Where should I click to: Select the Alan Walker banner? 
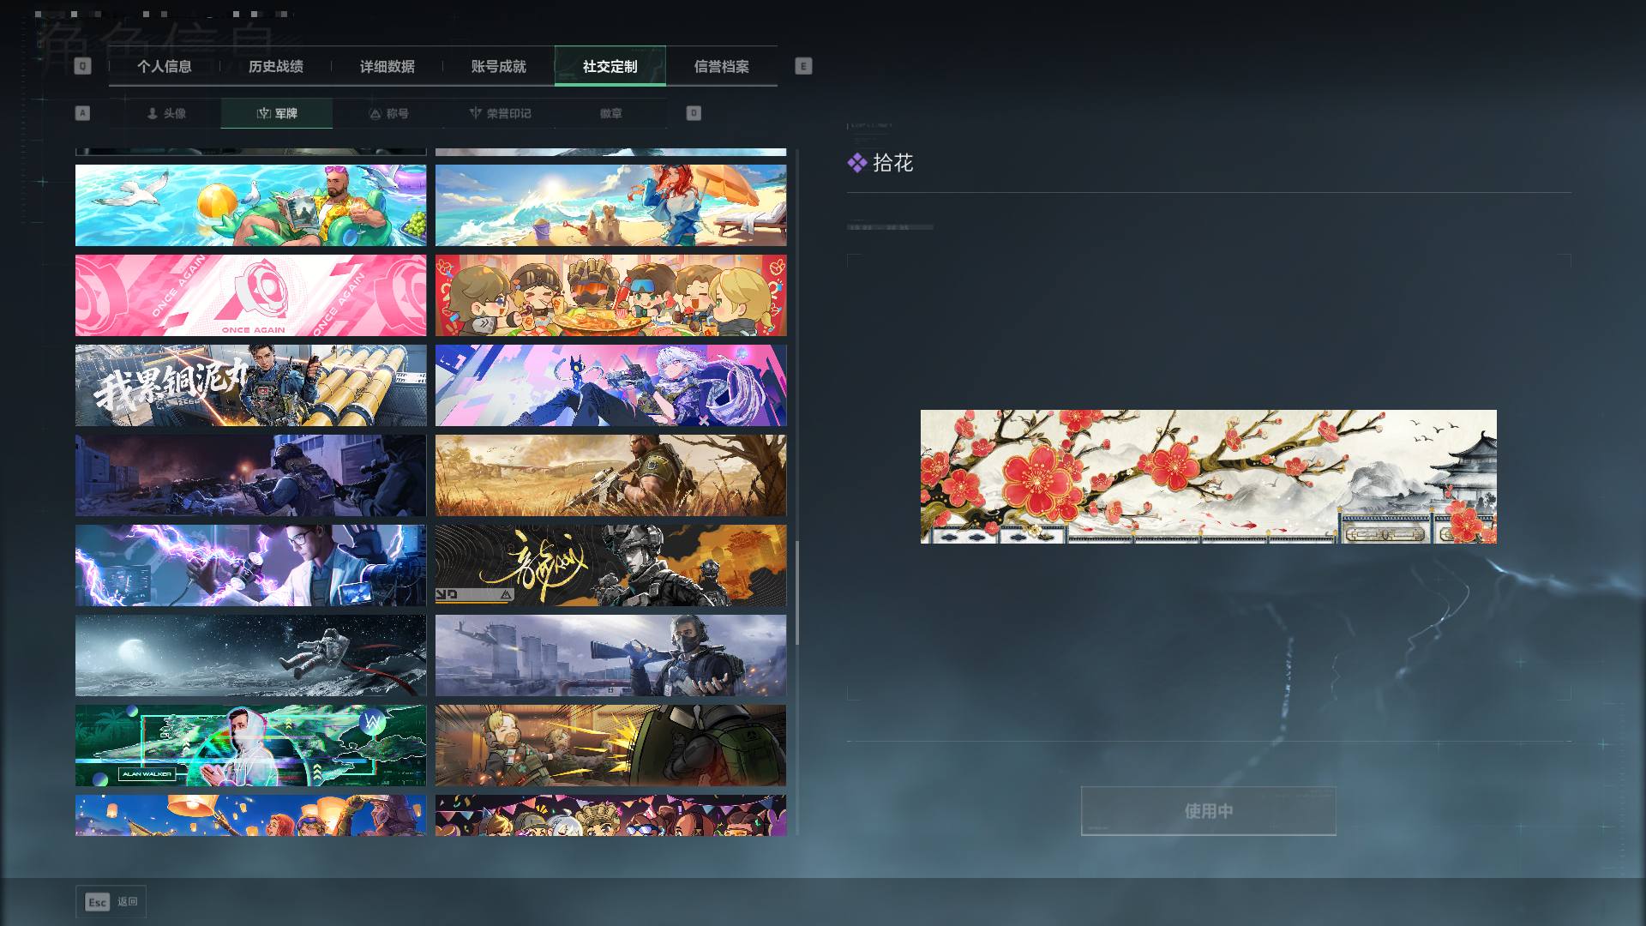250,746
